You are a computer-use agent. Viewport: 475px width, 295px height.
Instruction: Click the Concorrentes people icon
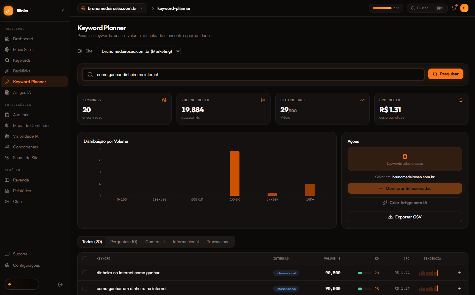(7, 147)
